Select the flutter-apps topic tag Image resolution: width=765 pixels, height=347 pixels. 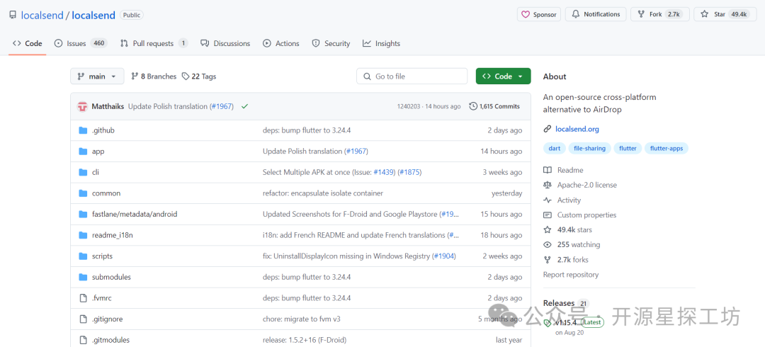coord(667,149)
